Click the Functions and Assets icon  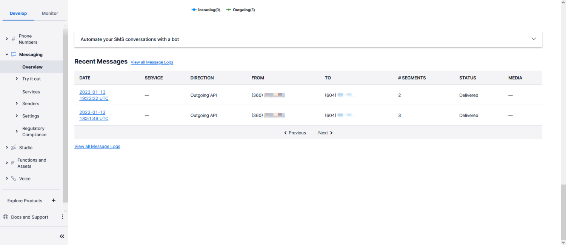click(13, 163)
